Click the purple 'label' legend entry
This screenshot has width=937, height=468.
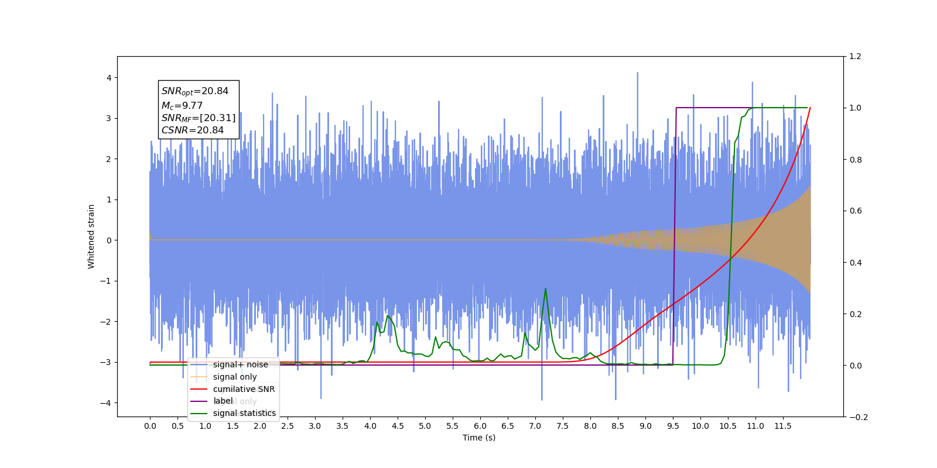point(211,401)
